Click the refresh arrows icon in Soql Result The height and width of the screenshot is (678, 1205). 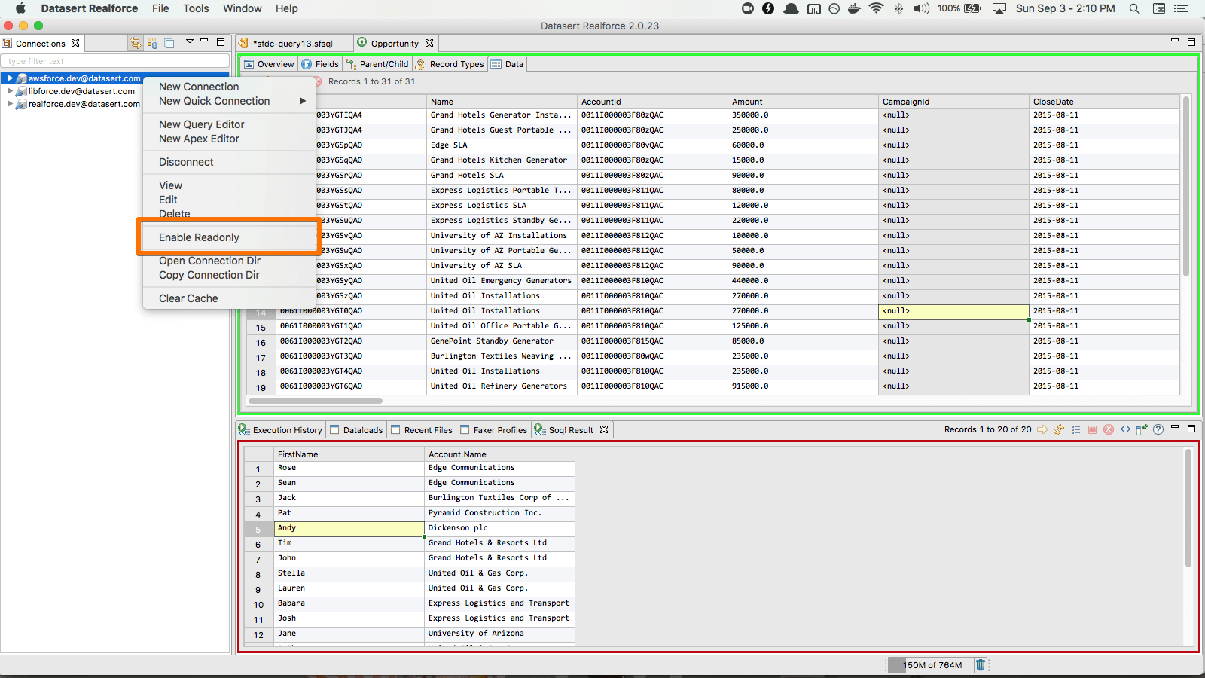point(1059,429)
